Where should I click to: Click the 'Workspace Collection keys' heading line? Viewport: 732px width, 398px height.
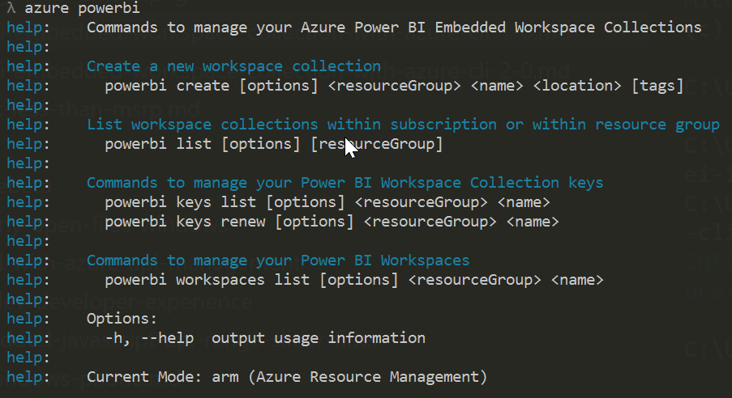(345, 183)
